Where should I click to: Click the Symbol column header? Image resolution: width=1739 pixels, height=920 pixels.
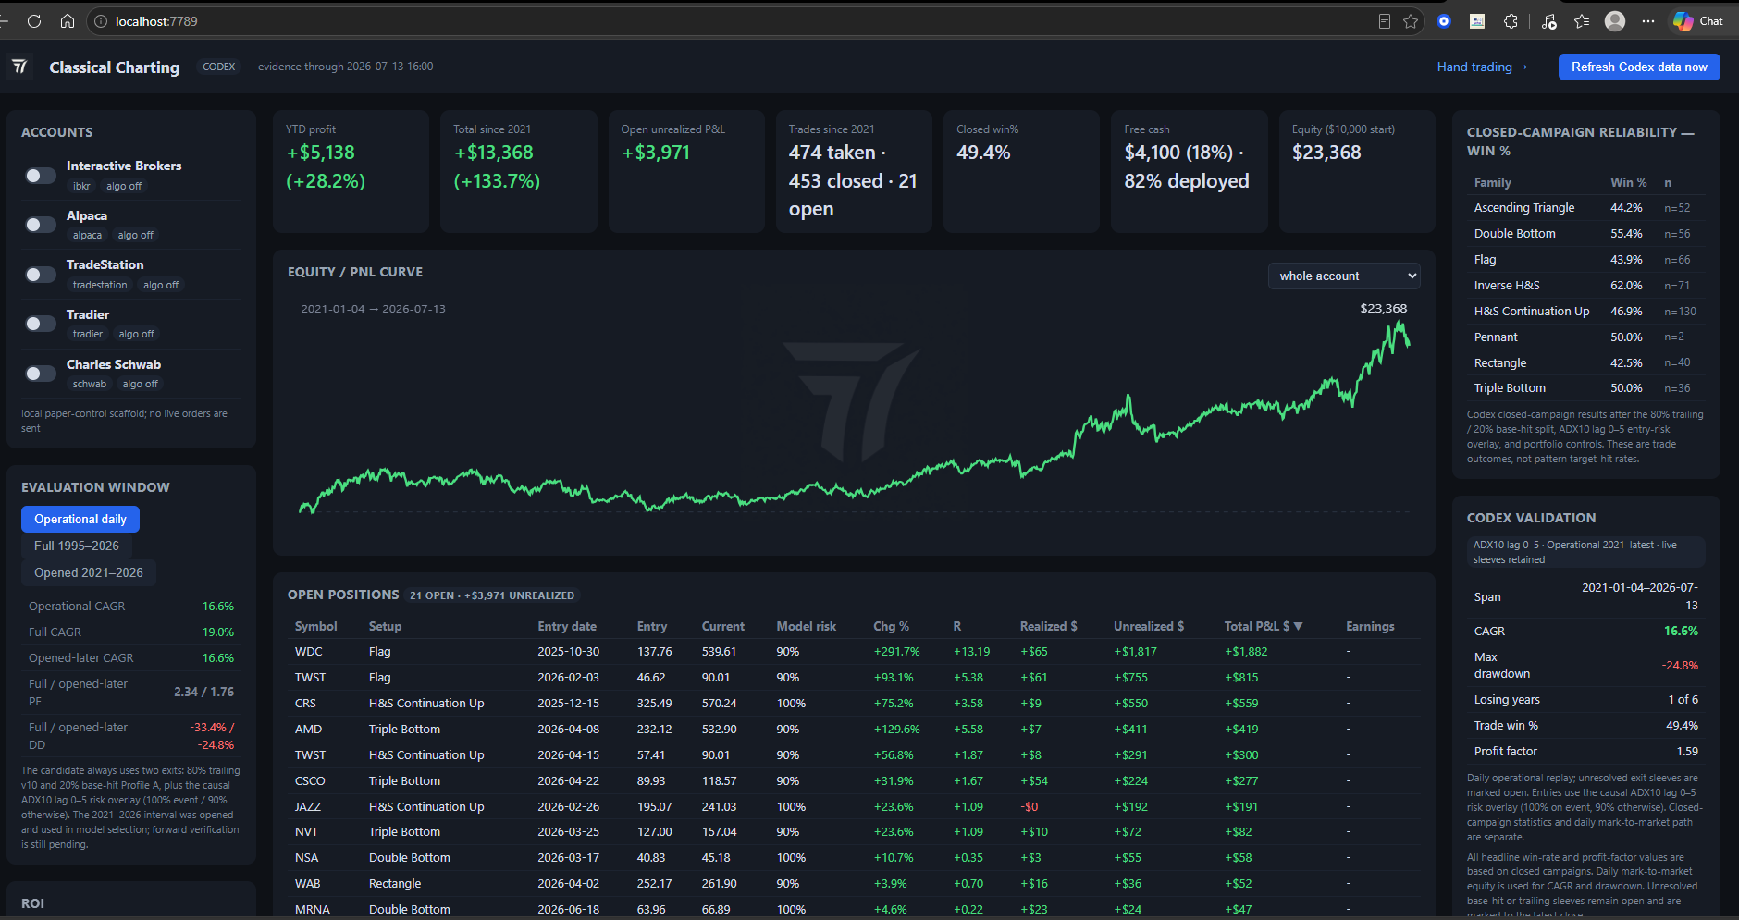(x=315, y=626)
